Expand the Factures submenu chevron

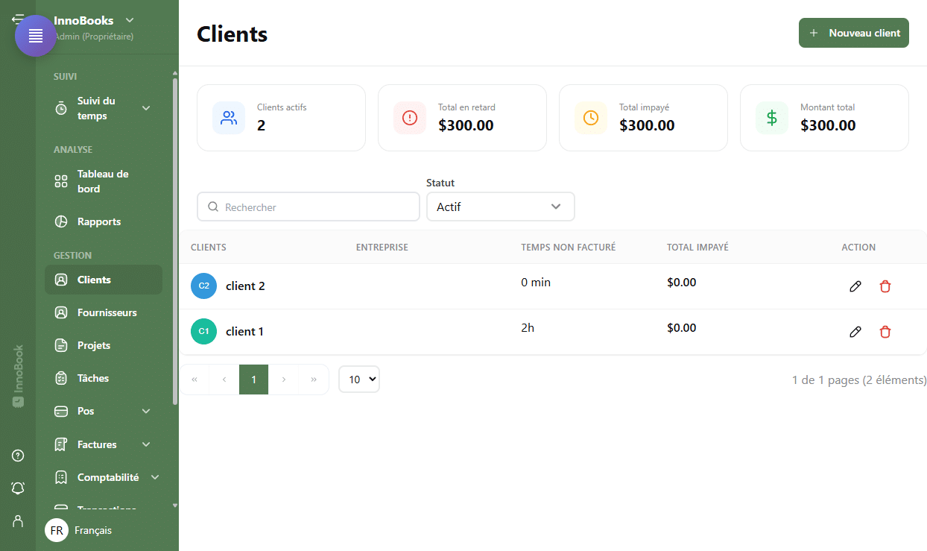(x=146, y=444)
